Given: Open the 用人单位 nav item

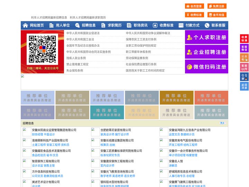Looking at the screenshot, I should [x=63, y=25].
